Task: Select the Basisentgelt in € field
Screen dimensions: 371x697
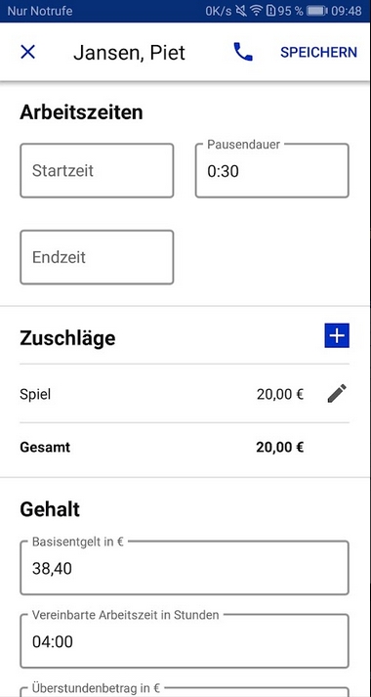Action: 185,568
